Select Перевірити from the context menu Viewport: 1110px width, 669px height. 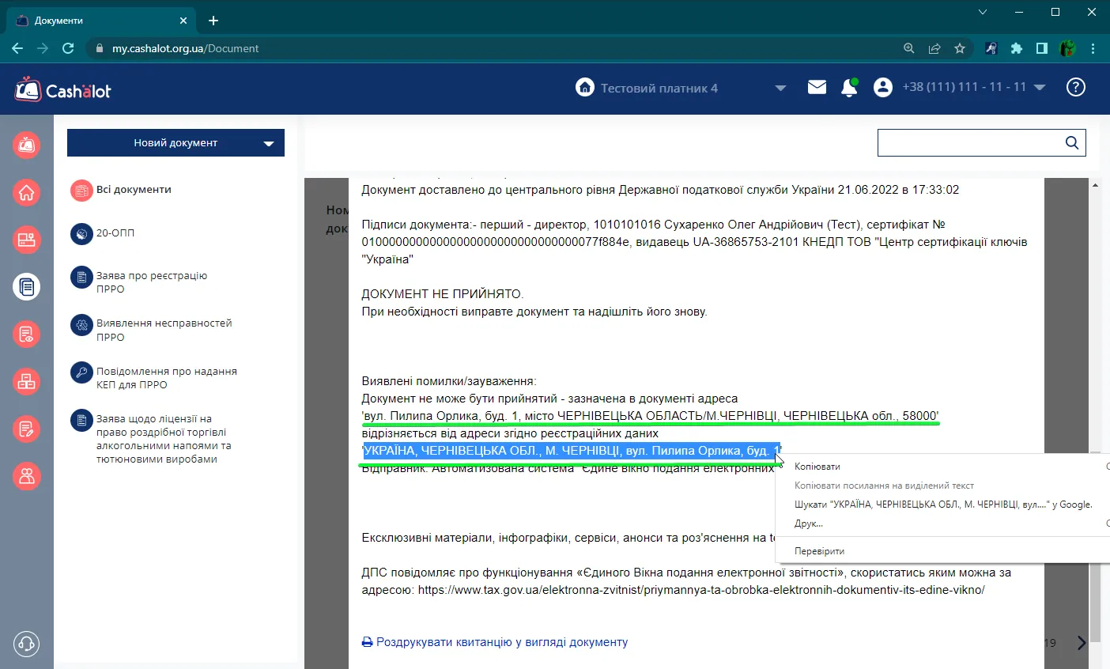coord(819,551)
